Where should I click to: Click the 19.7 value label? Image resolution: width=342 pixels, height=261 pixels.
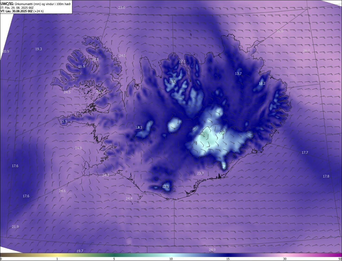(80, 251)
